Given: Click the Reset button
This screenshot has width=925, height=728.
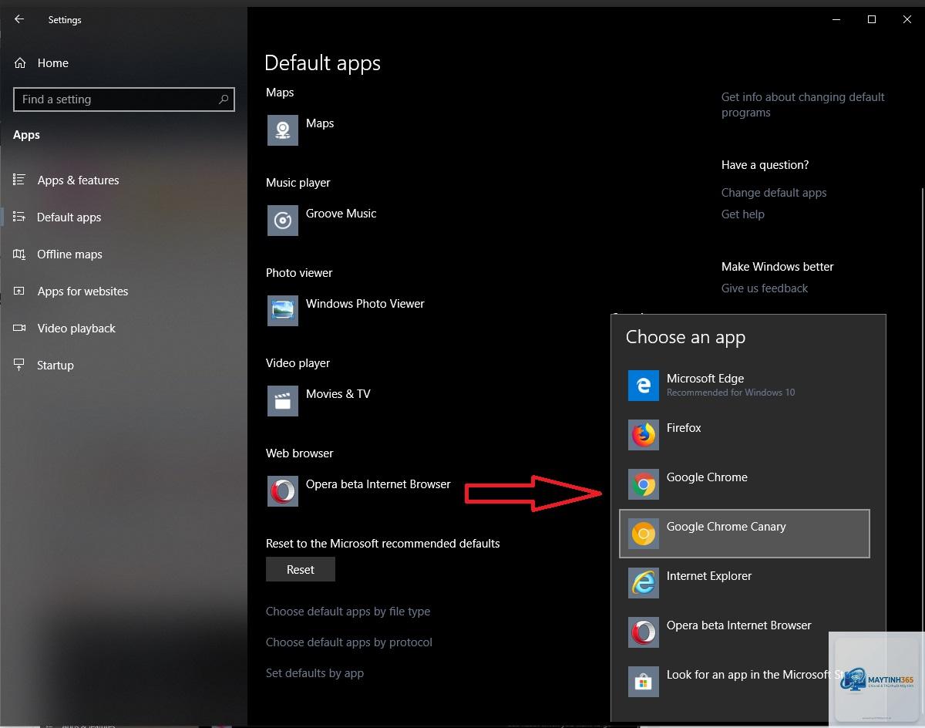Looking at the screenshot, I should coord(301,569).
